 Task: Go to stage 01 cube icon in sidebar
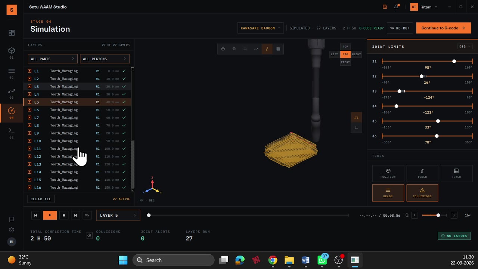12,50
